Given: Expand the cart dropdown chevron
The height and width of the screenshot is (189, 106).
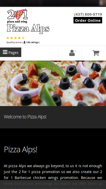Looking at the screenshot, I should click(100, 51).
